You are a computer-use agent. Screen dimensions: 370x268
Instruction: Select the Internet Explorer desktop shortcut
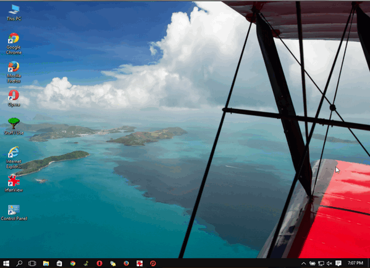point(14,158)
